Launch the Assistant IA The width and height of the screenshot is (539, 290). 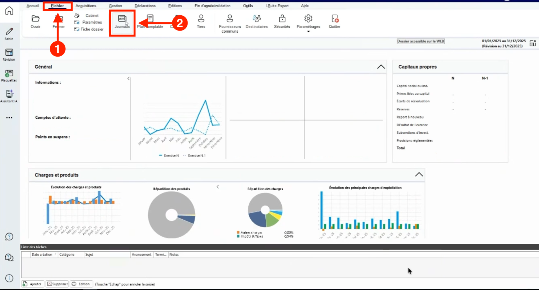pyautogui.click(x=9, y=96)
